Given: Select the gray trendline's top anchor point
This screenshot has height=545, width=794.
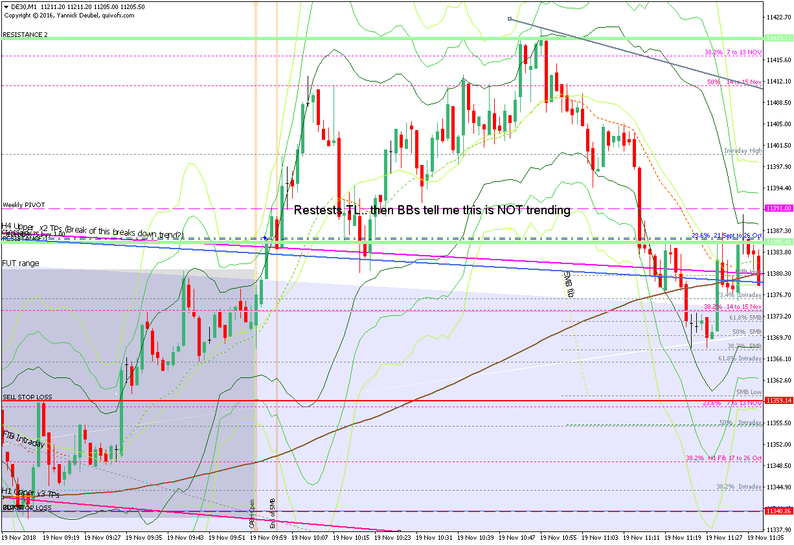Looking at the screenshot, I should click(x=510, y=19).
